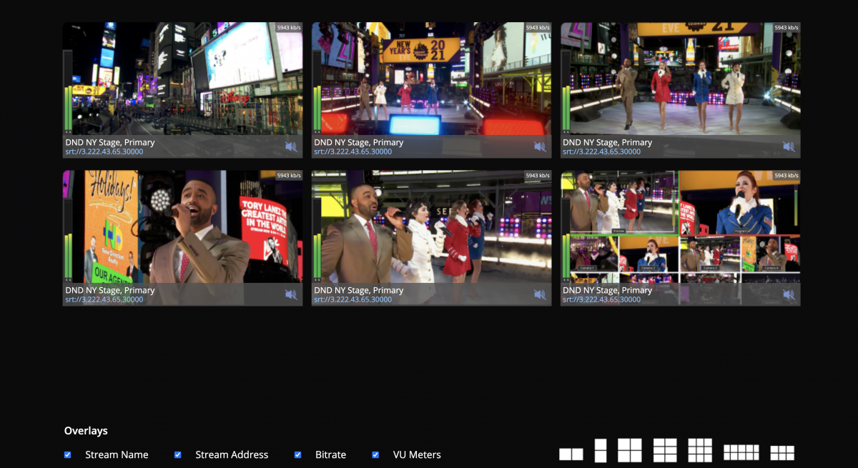Select the 3x3 nine-tile grid layout
Screen dimensions: 858x468
tap(700, 450)
